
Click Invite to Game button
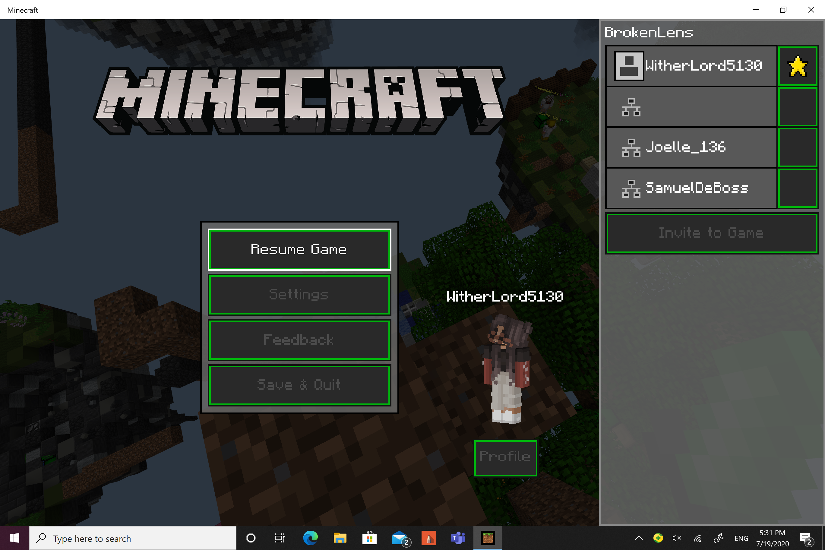[x=712, y=233]
